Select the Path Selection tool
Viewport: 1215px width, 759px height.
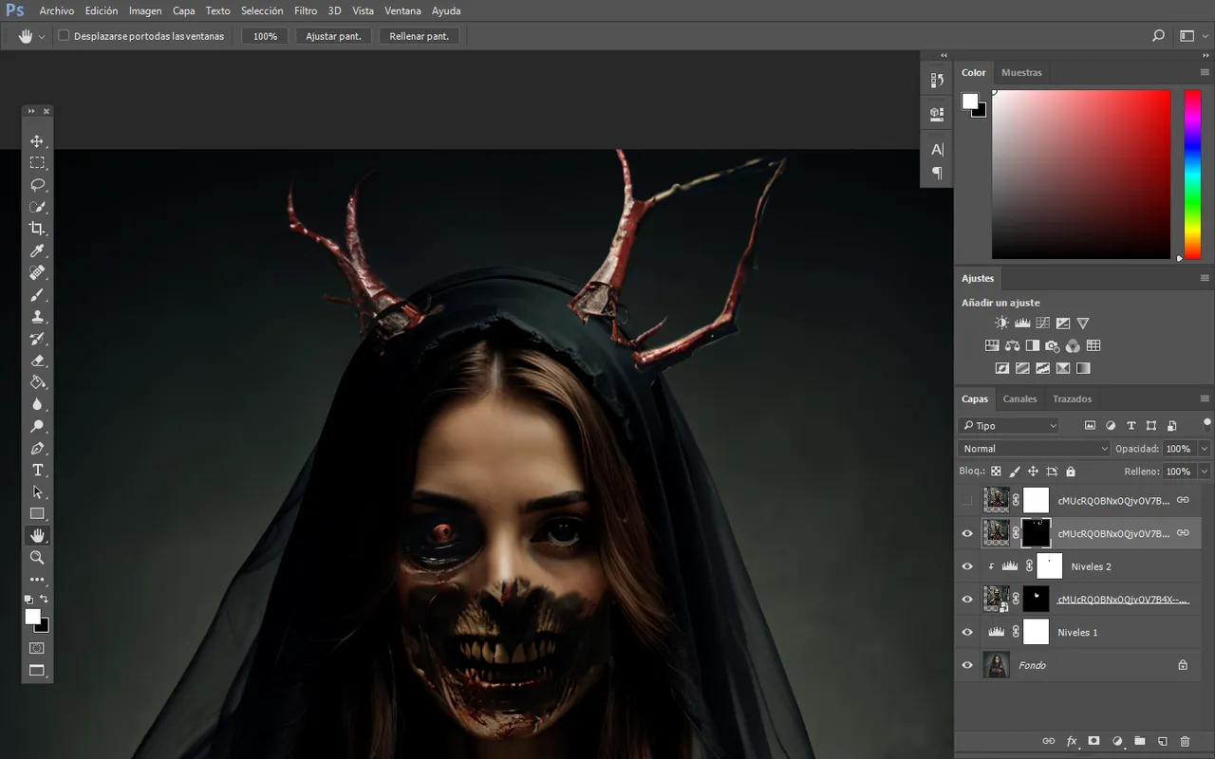click(37, 492)
